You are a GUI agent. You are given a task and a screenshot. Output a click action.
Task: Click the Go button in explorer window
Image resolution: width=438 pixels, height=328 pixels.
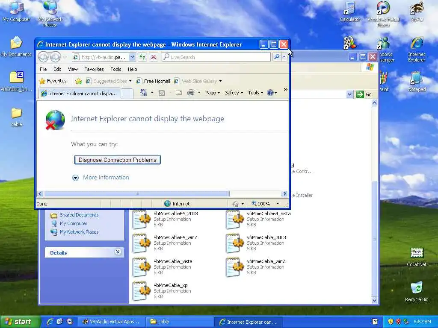tap(364, 94)
